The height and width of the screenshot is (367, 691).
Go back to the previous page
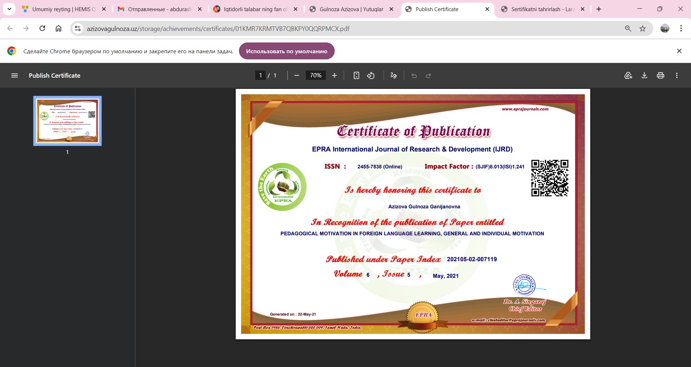click(10, 28)
